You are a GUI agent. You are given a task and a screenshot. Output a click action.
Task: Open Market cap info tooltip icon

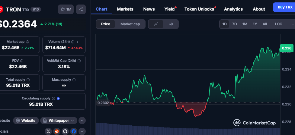[x=27, y=42]
